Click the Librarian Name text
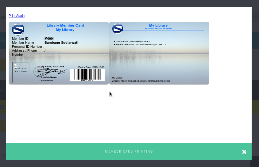Viewport: 259px width, 167px height. [48, 77]
